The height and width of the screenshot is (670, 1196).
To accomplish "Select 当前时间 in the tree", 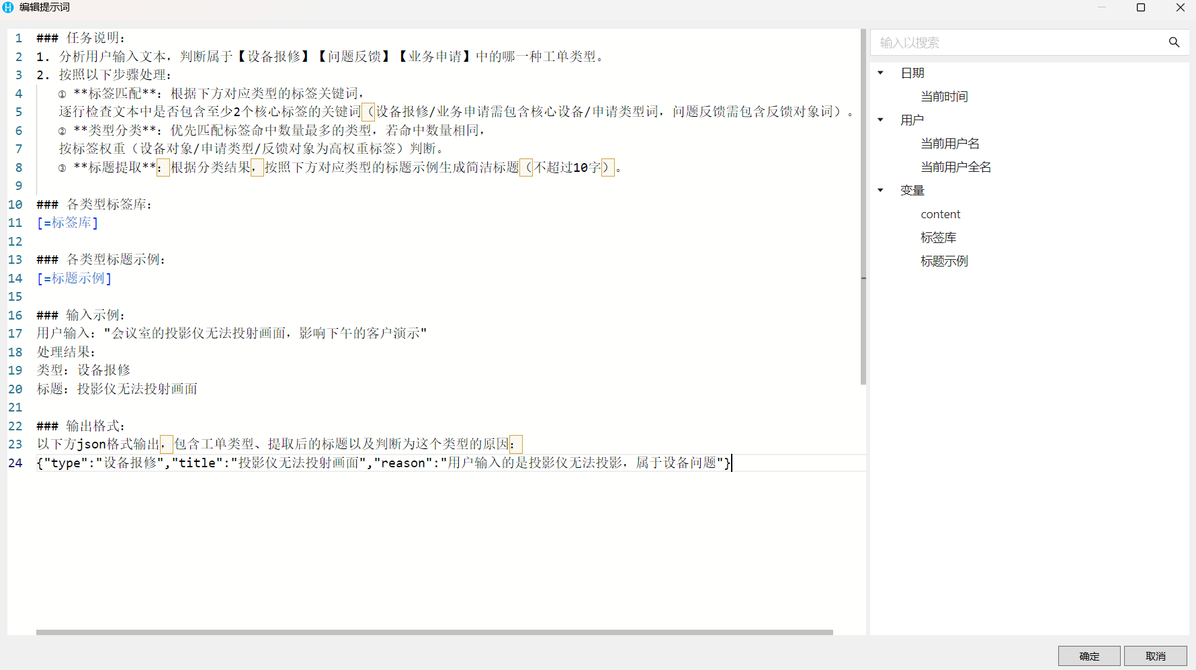I will pos(944,96).
